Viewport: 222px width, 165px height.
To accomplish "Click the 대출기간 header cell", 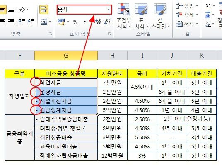I will click(x=202, y=74).
